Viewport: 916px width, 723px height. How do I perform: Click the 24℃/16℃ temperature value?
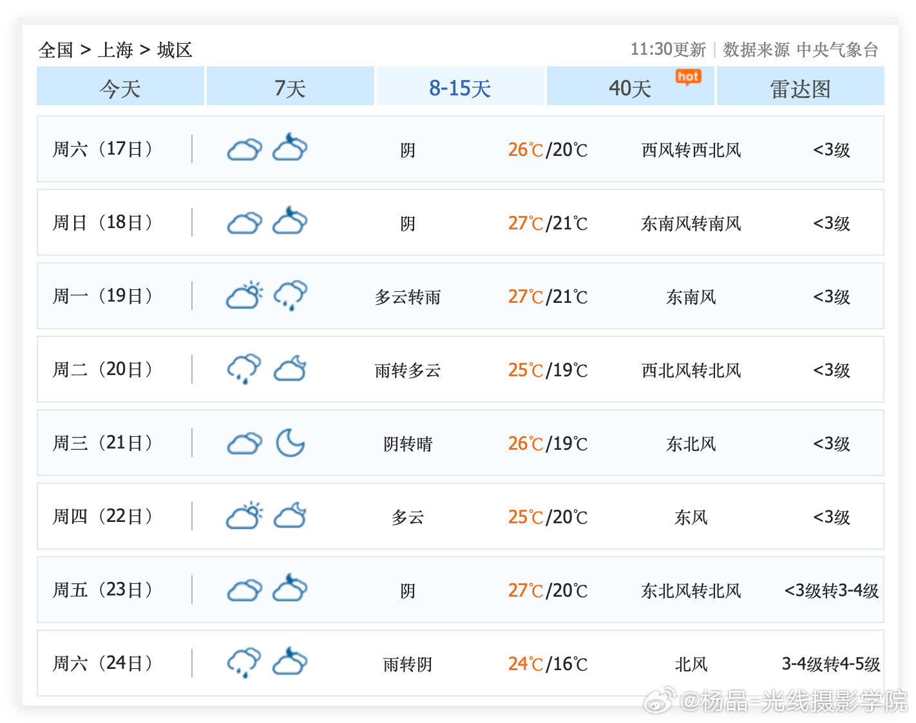[x=548, y=664]
